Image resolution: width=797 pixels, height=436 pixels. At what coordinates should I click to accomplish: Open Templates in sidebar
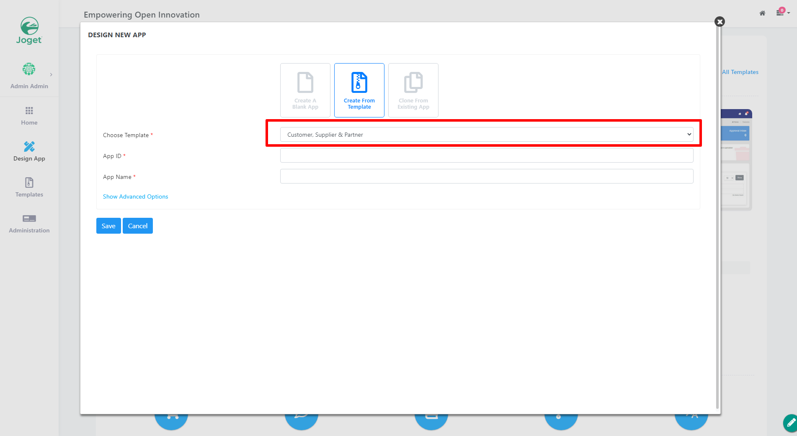click(x=29, y=188)
